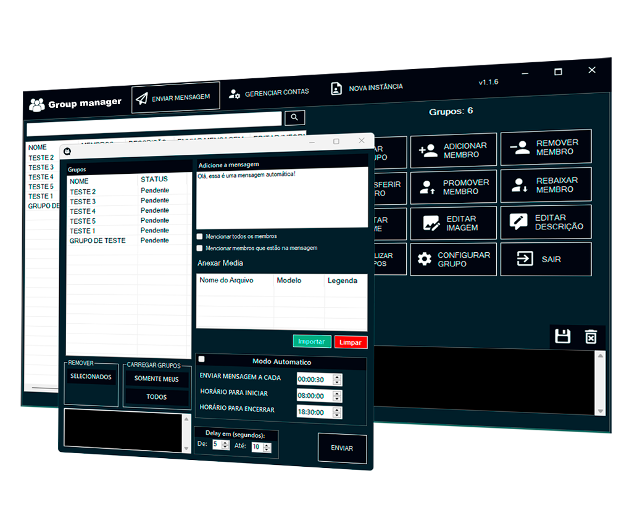Click the user gear icon on Gerenciar Contas
Viewport: 632px width, 529px height.
(235, 94)
